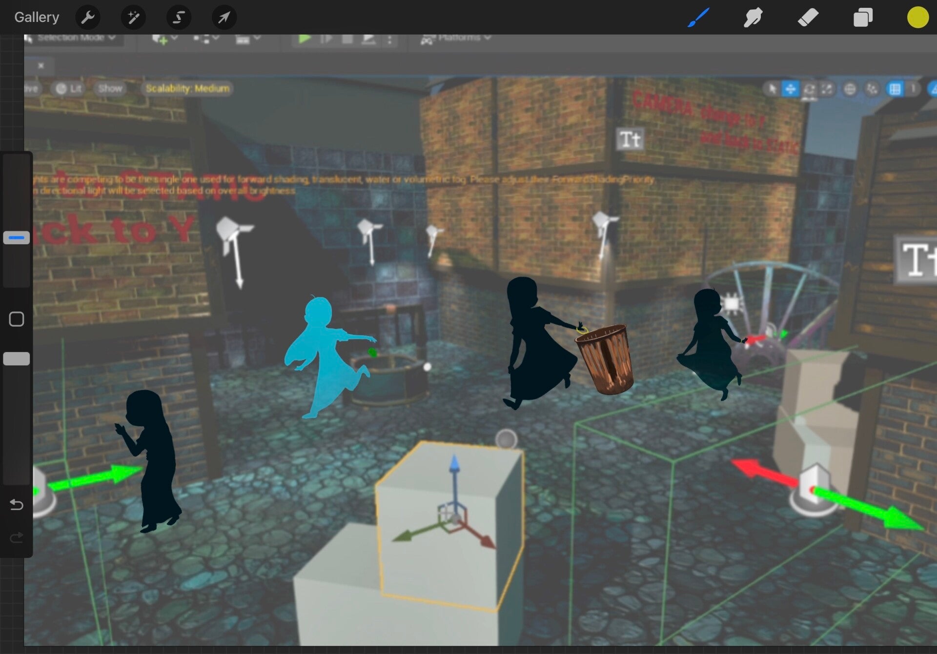937x654 pixels.
Task: Open the Actions wrench menu
Action: click(x=88, y=18)
